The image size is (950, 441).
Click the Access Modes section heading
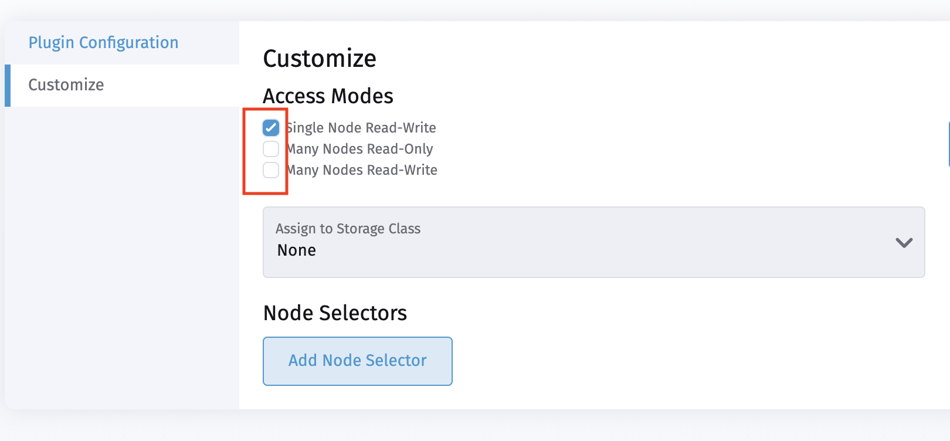[x=328, y=96]
